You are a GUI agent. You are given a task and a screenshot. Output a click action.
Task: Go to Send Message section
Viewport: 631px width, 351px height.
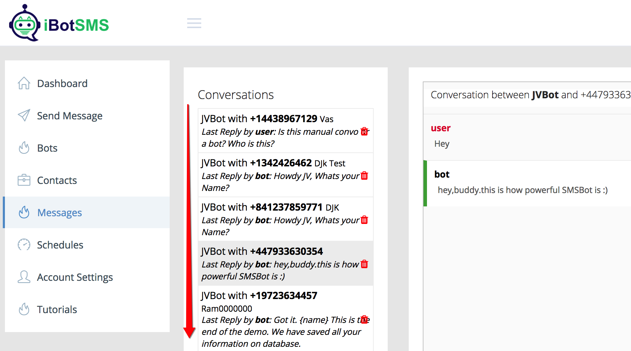click(x=69, y=116)
